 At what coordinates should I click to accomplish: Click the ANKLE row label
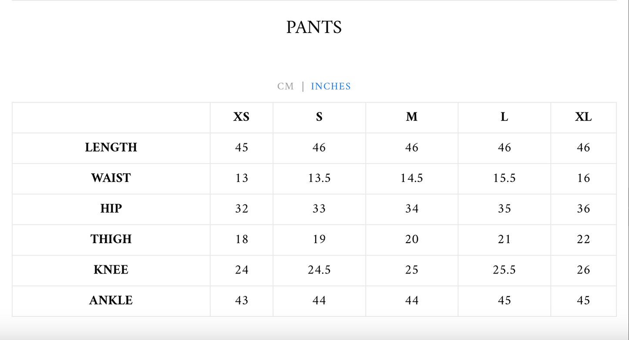tap(111, 300)
